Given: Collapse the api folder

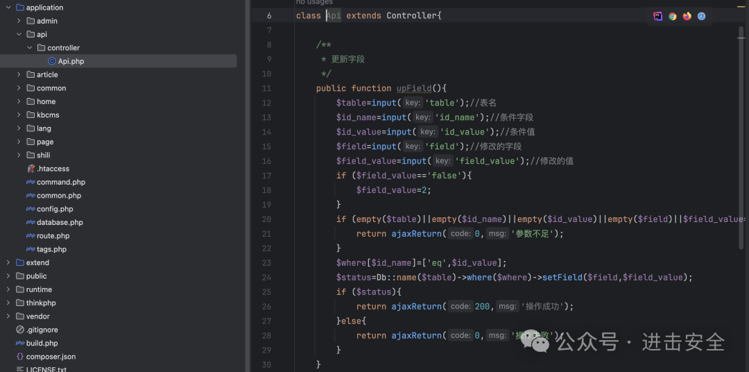Looking at the screenshot, I should point(19,35).
